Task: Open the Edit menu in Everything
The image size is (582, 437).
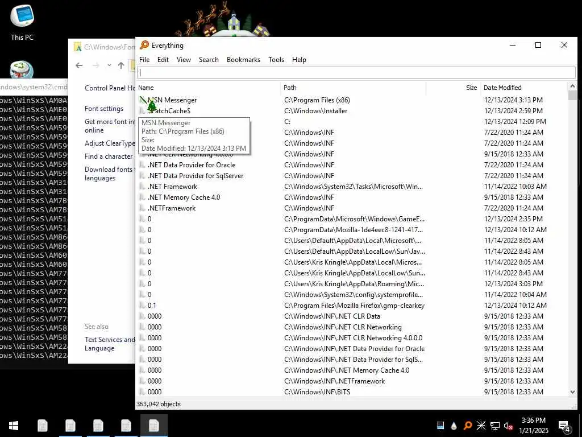Action: (x=163, y=59)
